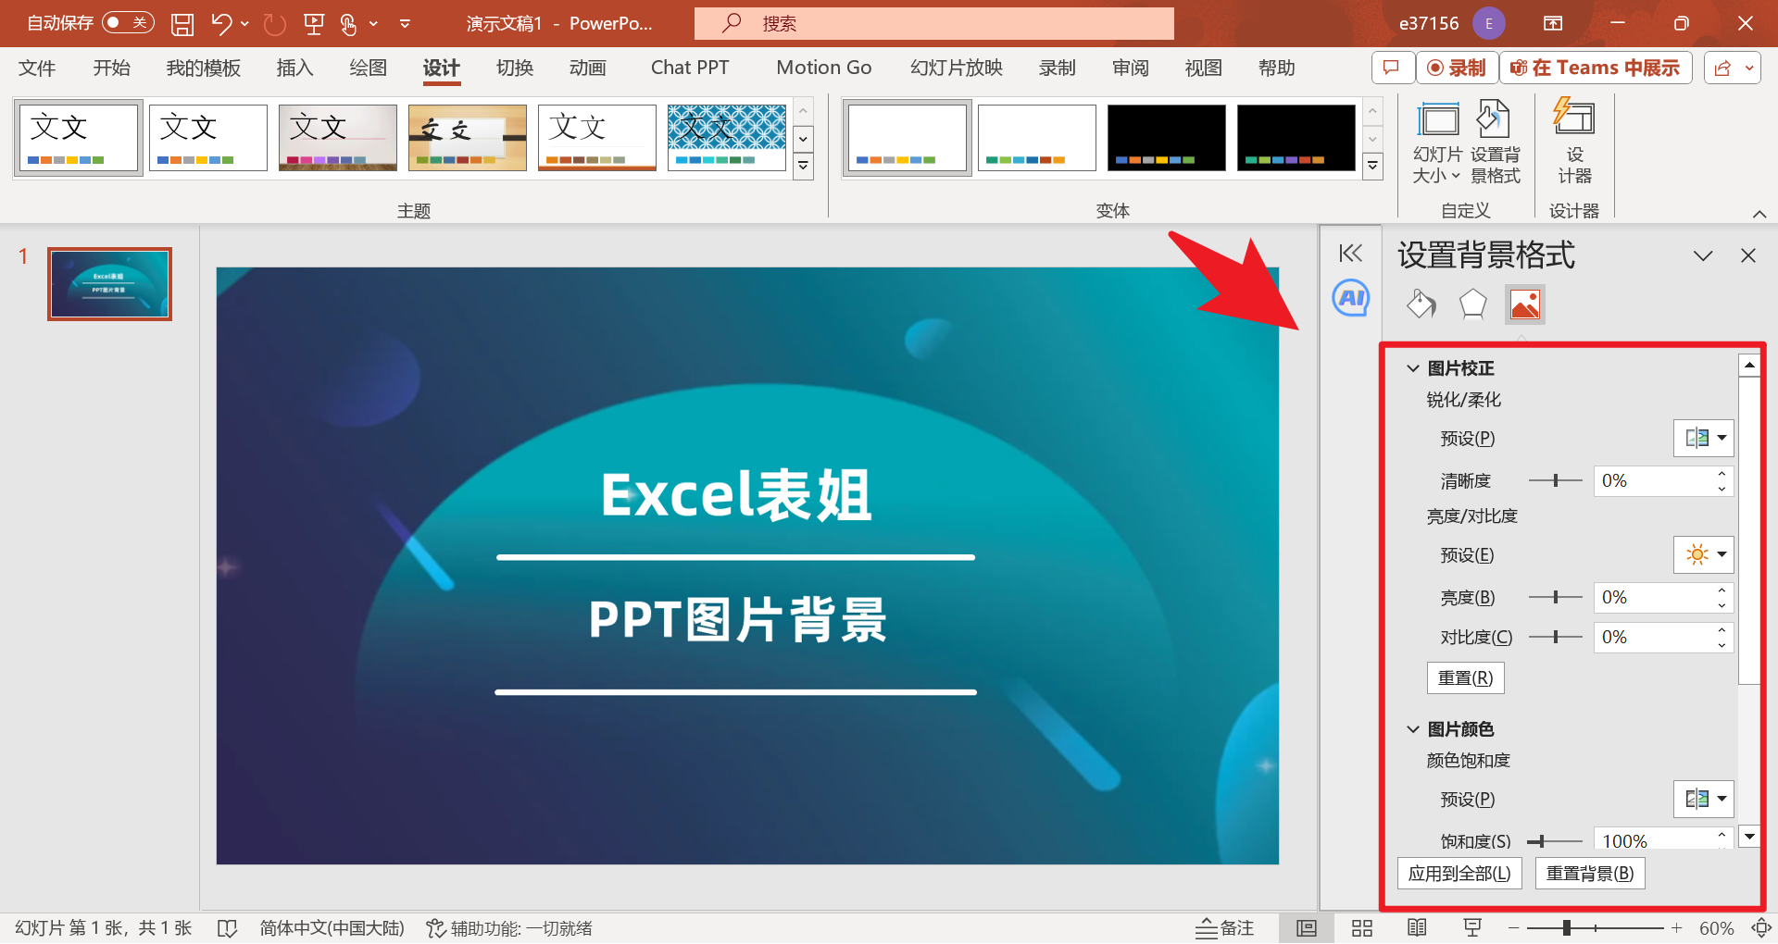The height and width of the screenshot is (944, 1778).
Task: Select the blue patterned theme thumbnail
Action: (x=727, y=138)
